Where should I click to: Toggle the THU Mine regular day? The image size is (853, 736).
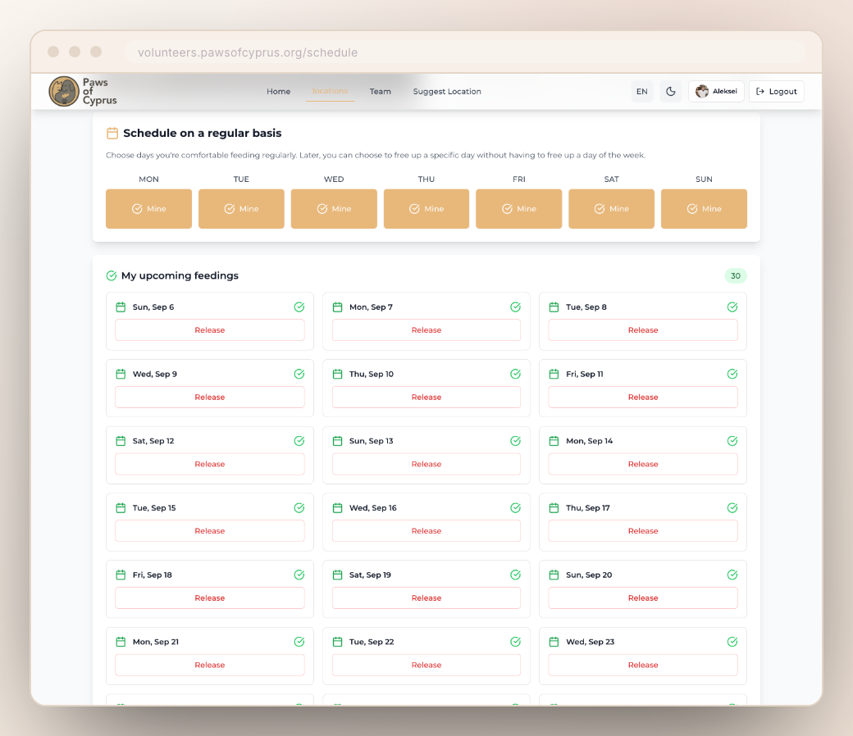click(x=426, y=209)
